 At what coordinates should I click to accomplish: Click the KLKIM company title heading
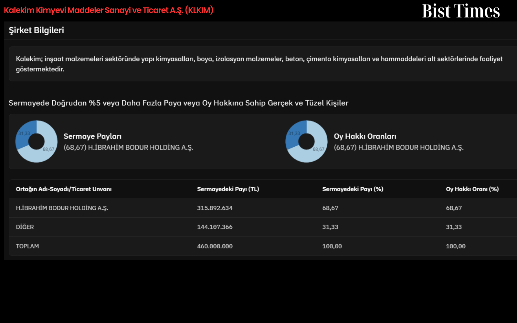tap(109, 10)
